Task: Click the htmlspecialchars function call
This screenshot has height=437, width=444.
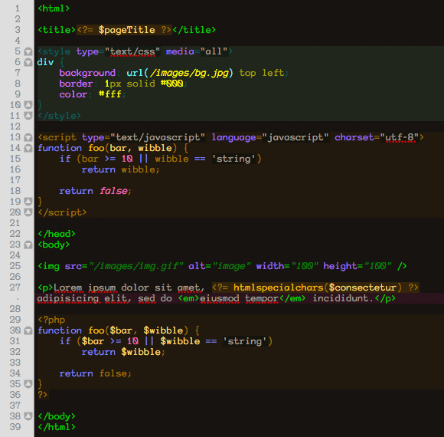Action: [279, 287]
